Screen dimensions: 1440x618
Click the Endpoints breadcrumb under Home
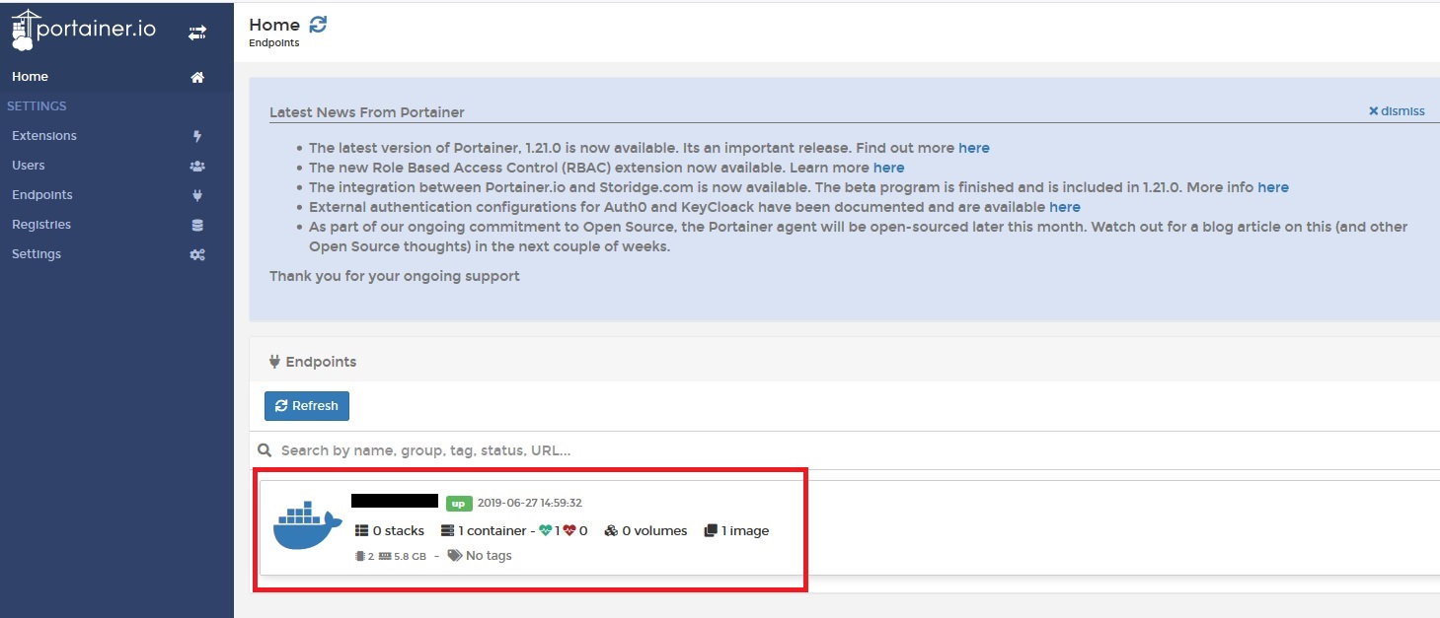tap(274, 43)
